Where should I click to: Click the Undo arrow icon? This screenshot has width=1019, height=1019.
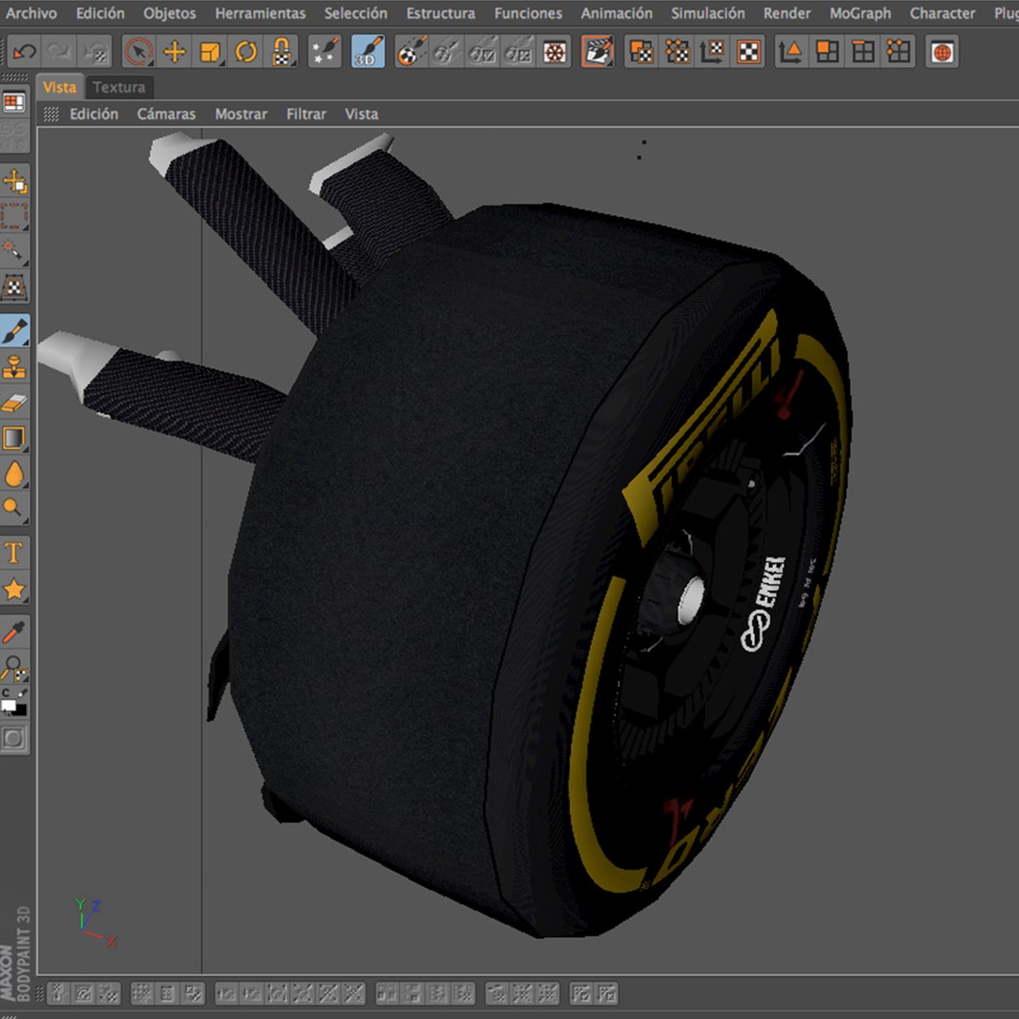(x=25, y=51)
